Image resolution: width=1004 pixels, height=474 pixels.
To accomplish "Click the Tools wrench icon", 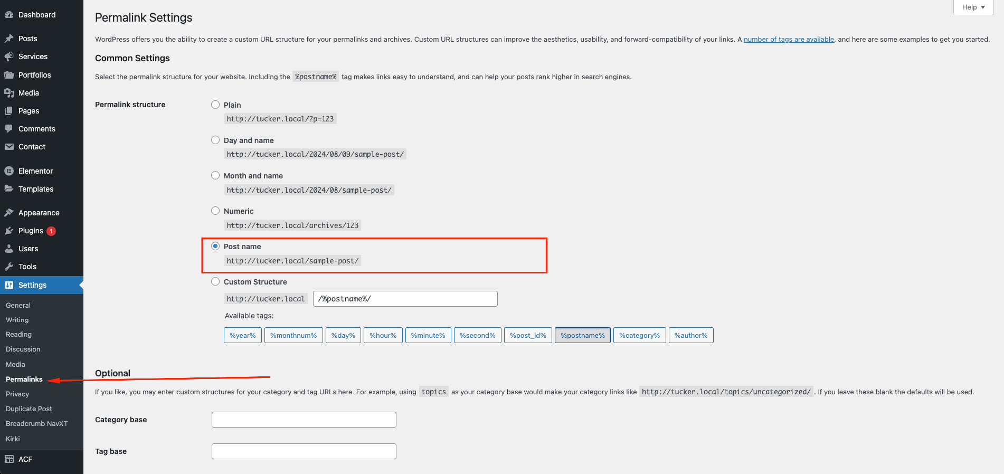I will click(9, 267).
